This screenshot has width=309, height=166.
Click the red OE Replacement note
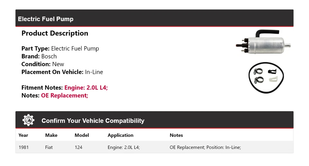tap(64, 95)
